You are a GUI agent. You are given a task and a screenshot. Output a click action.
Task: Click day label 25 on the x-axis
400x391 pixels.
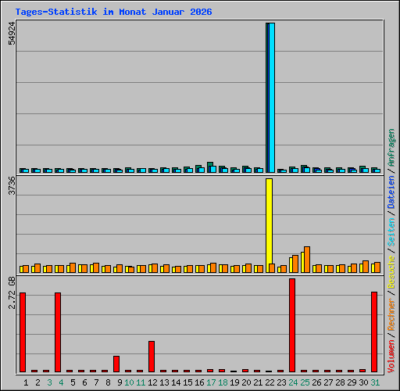tap(305, 382)
